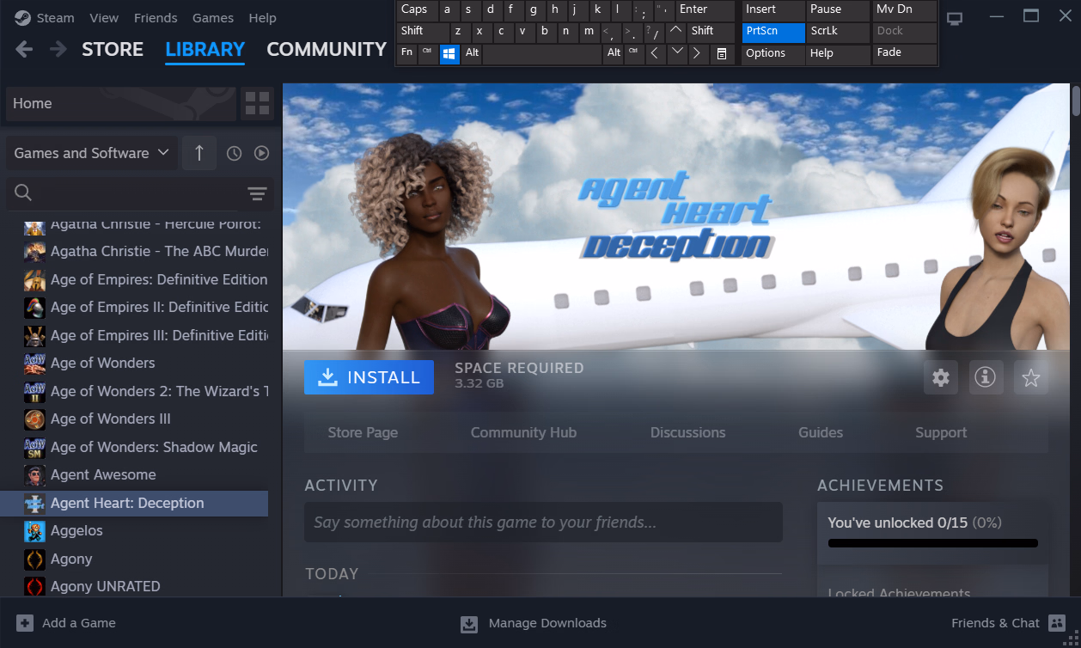Image resolution: width=1081 pixels, height=648 pixels.
Task: Select Agent Heart: Deception in list
Action: 134,504
